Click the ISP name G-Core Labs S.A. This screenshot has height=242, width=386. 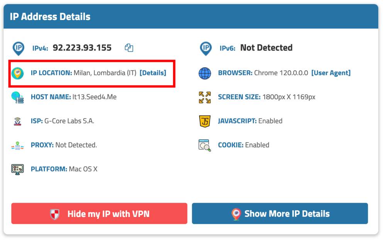coord(69,121)
